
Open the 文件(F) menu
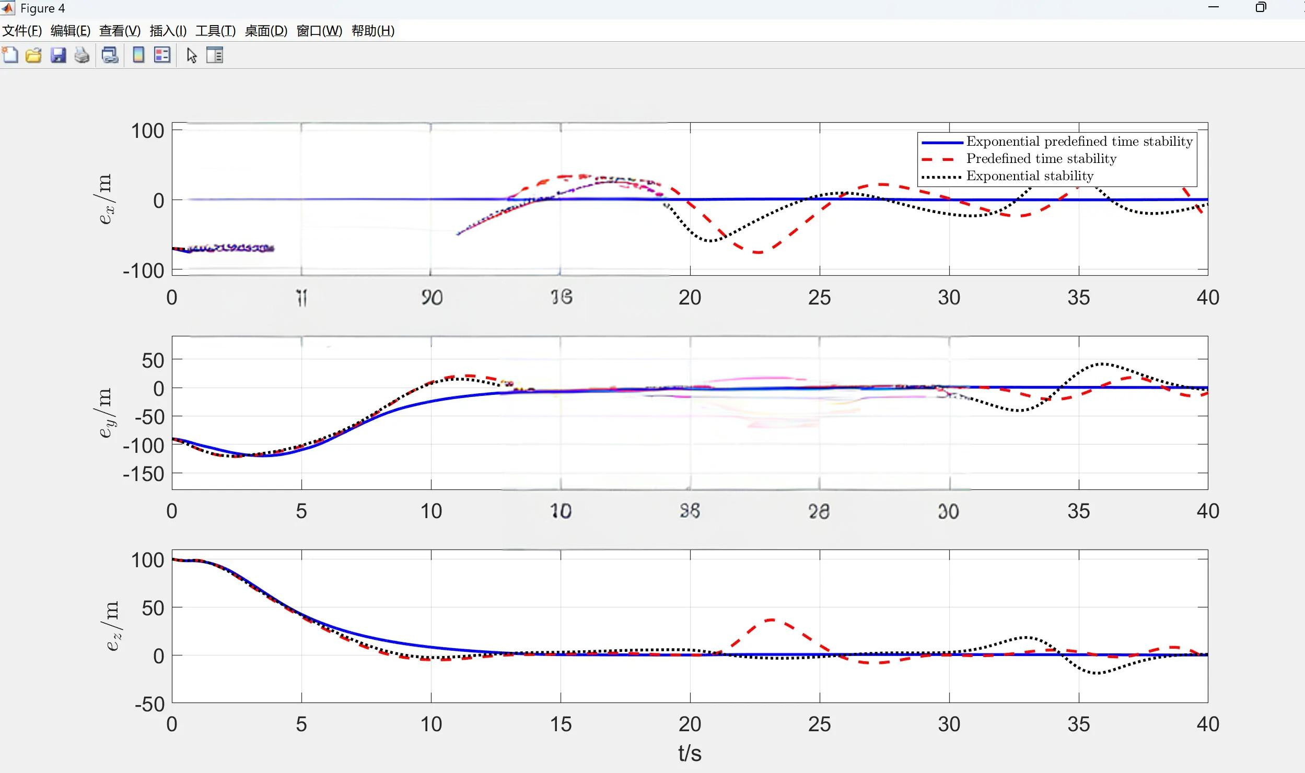click(x=22, y=31)
